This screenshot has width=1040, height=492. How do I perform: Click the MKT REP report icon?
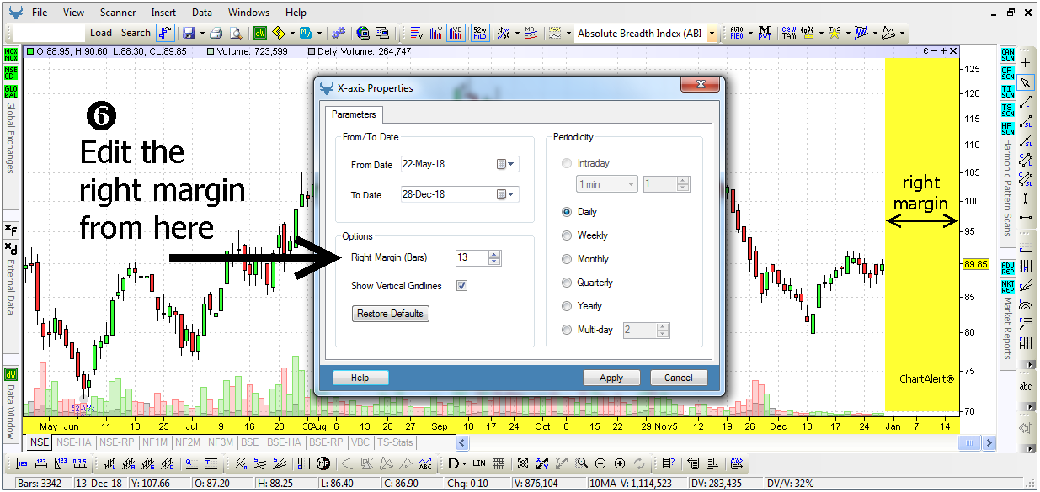(1007, 286)
